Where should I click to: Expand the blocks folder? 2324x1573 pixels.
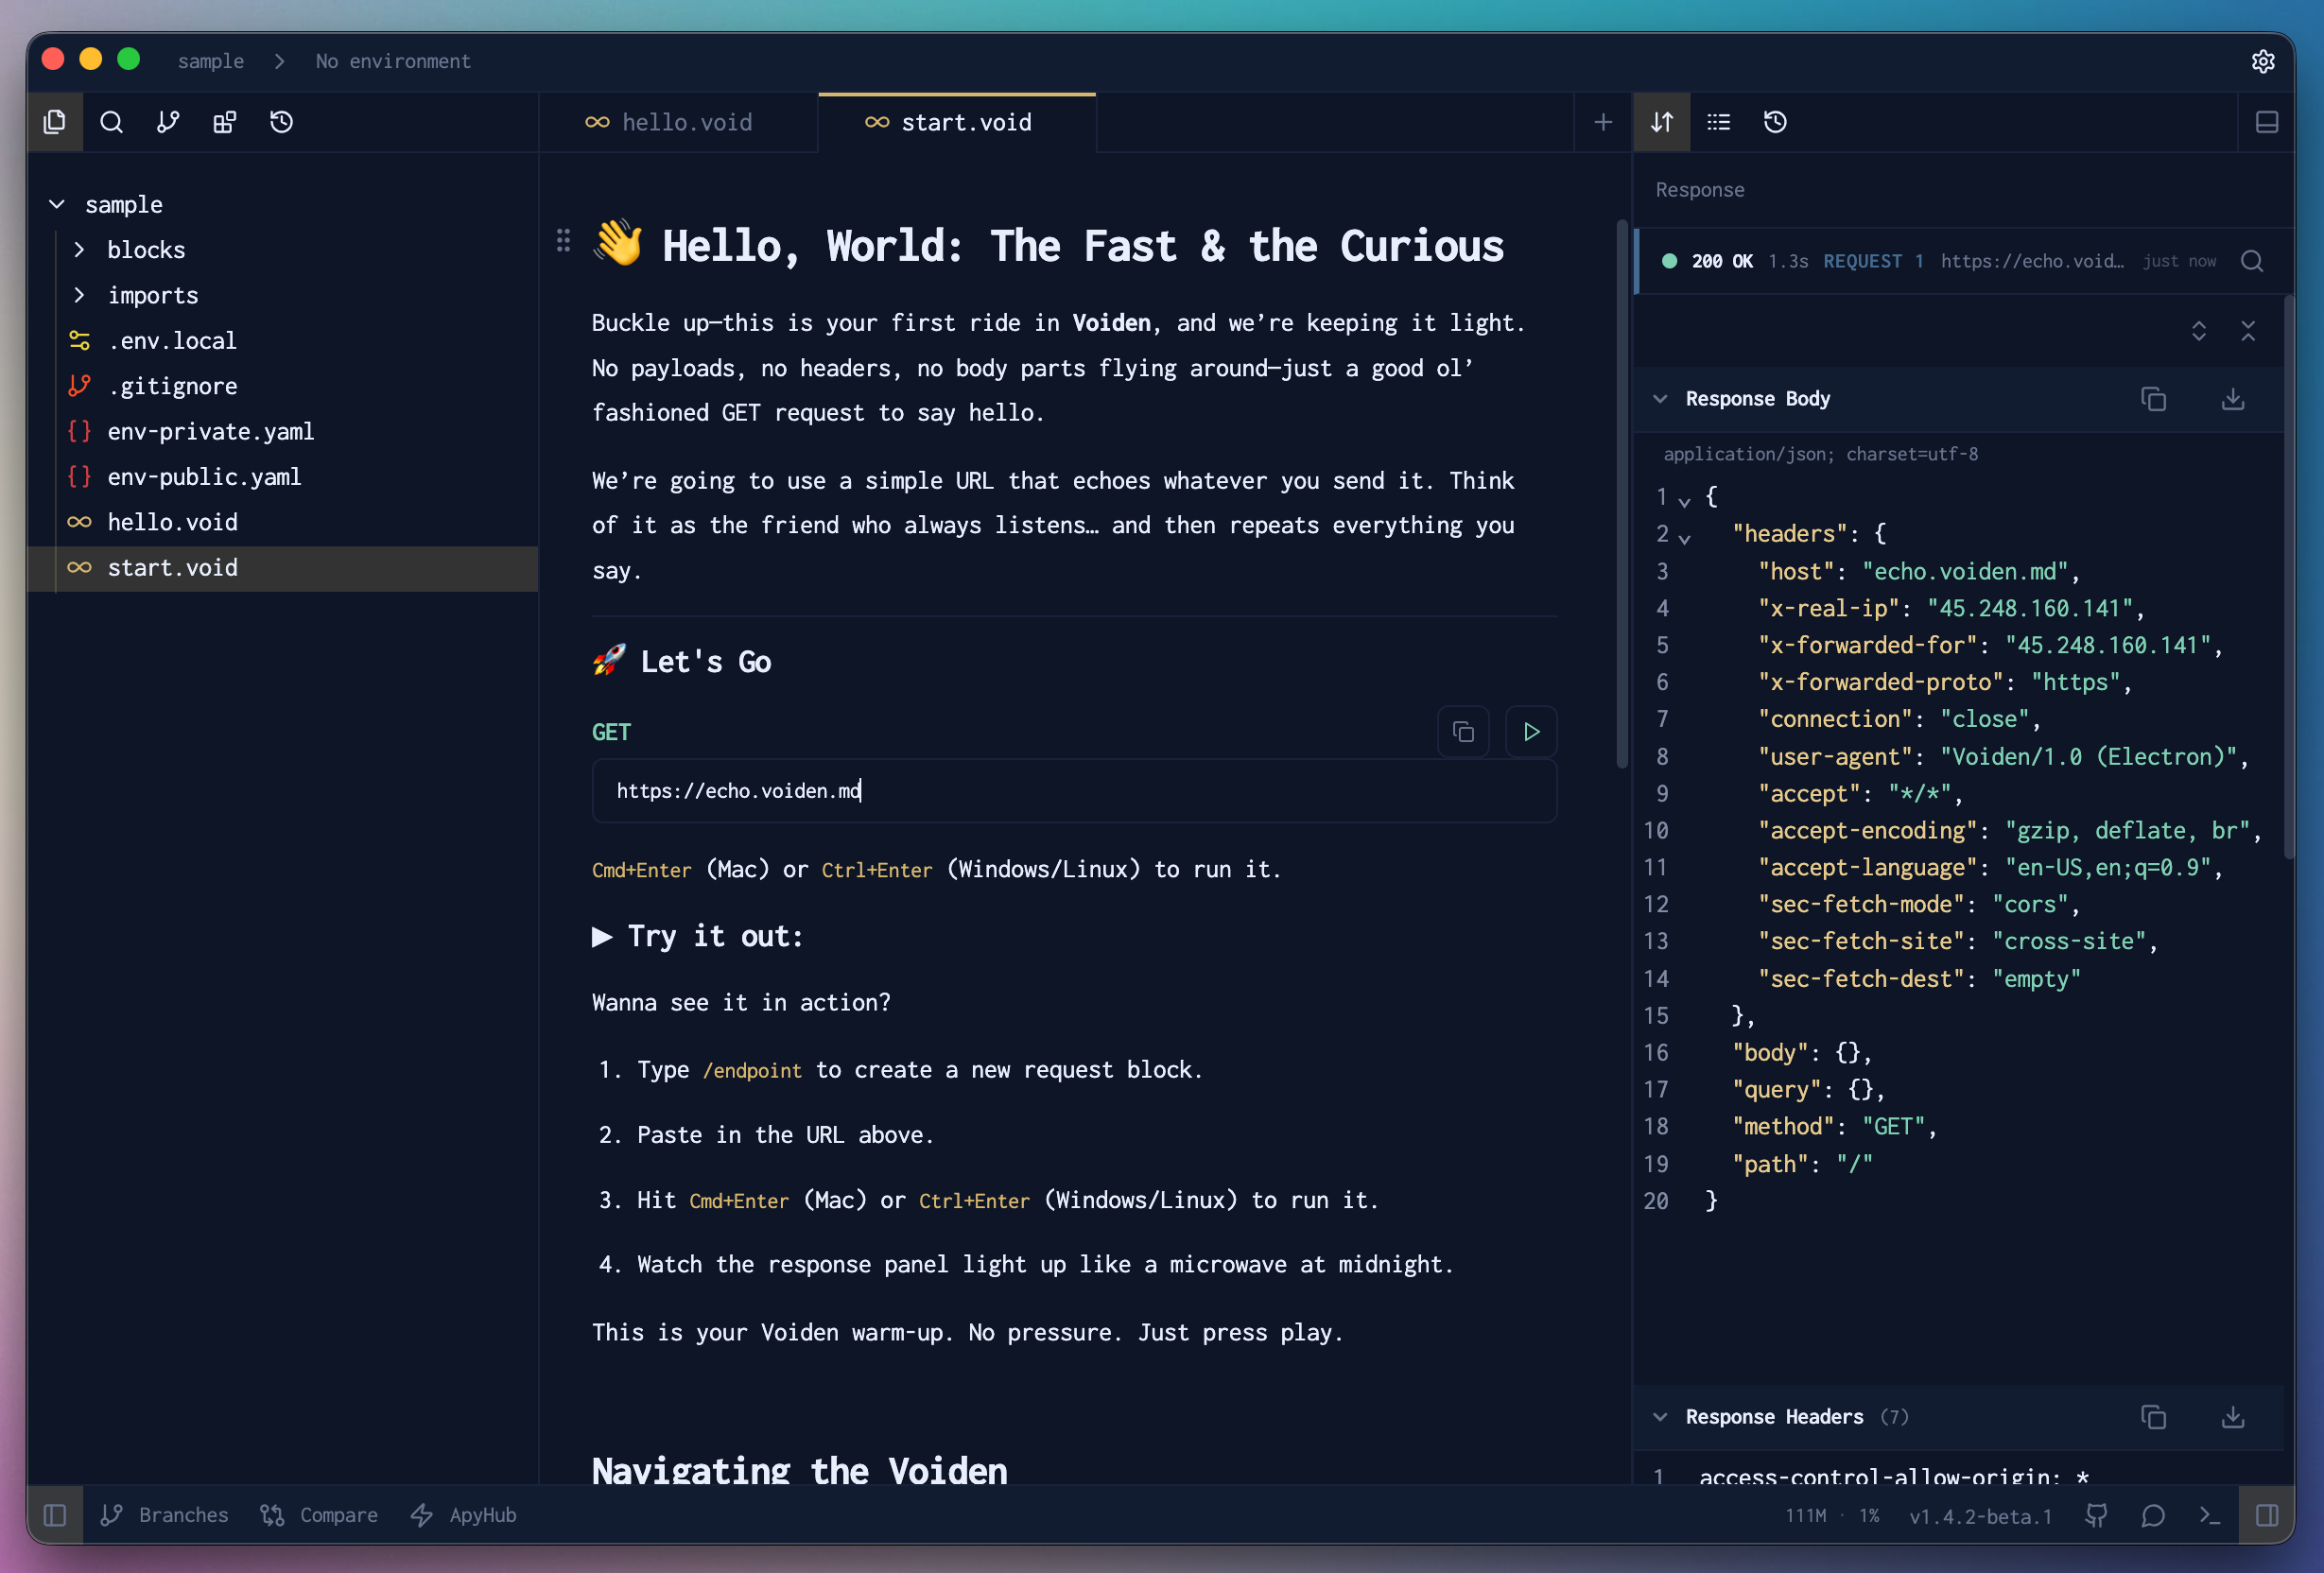click(80, 250)
